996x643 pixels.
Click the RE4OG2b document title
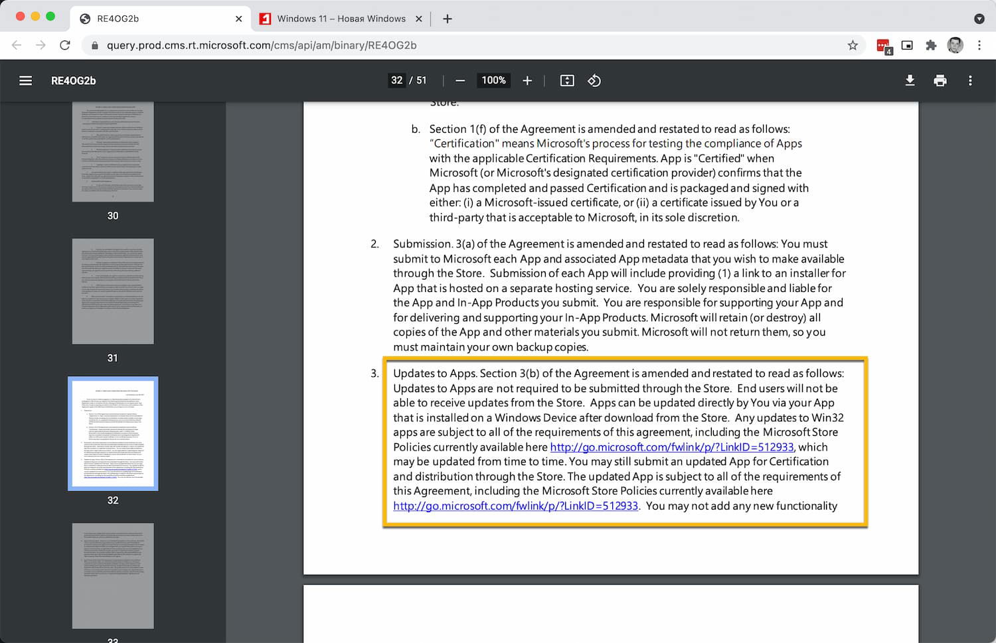tap(74, 80)
